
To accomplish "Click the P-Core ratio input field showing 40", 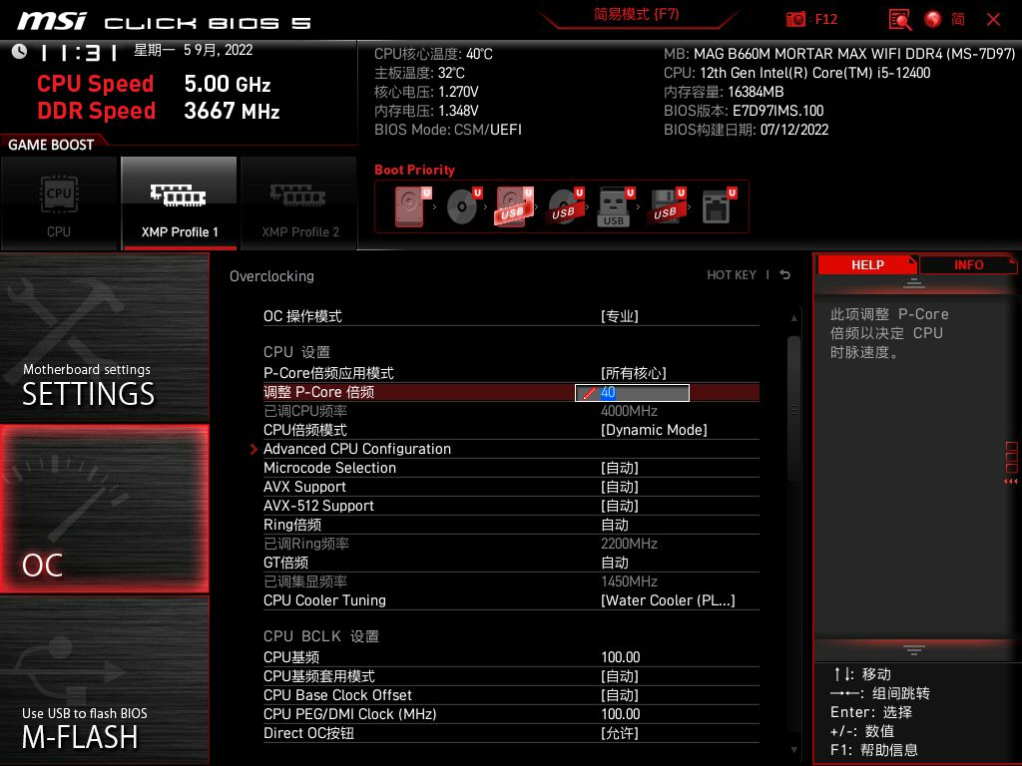I will 632,393.
